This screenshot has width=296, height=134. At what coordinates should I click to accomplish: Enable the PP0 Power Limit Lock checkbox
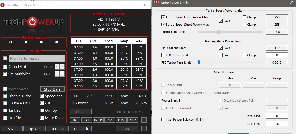221,55
